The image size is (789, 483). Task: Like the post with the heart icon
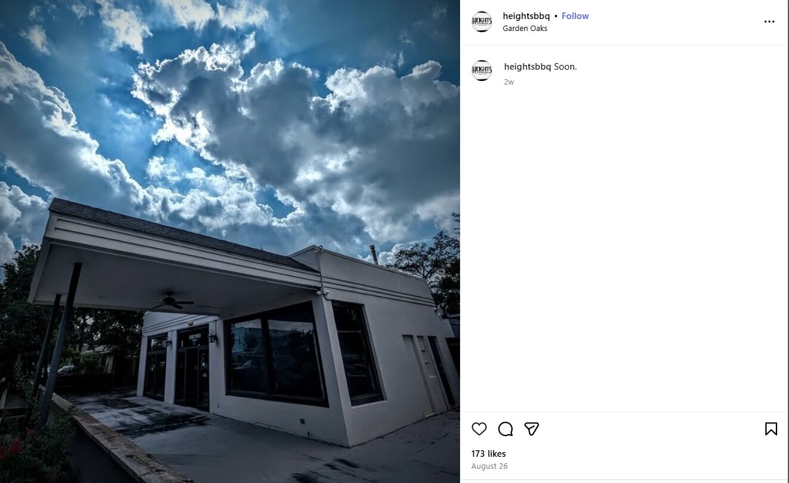pos(479,429)
